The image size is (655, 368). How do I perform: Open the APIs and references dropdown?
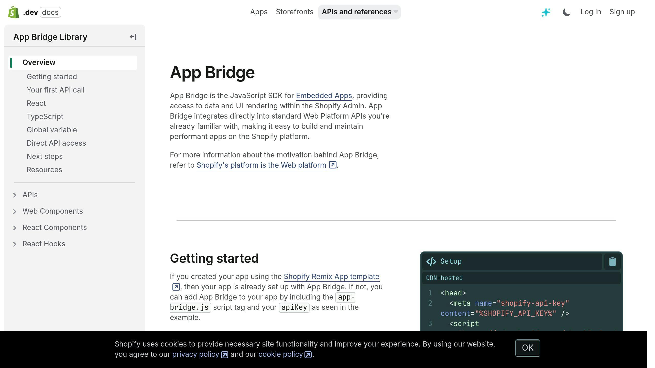point(359,12)
